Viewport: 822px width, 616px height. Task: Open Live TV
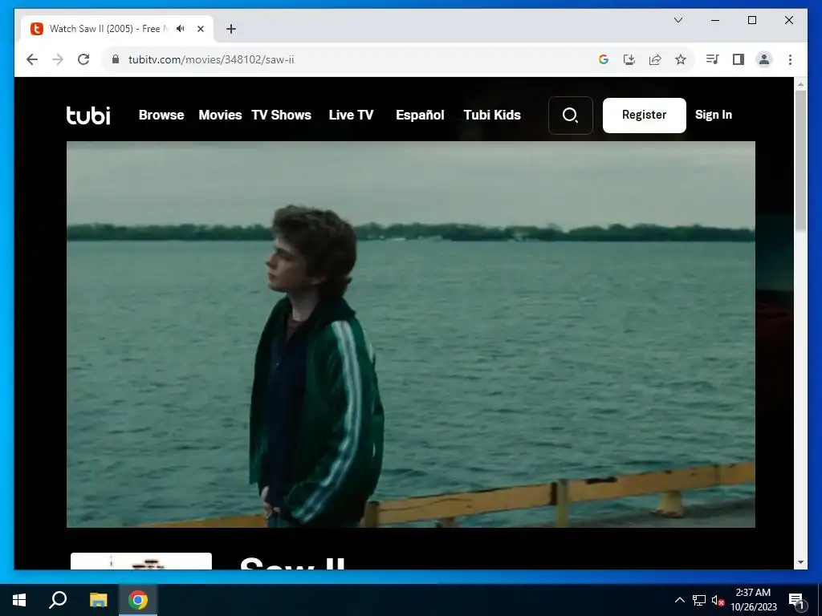pyautogui.click(x=352, y=115)
